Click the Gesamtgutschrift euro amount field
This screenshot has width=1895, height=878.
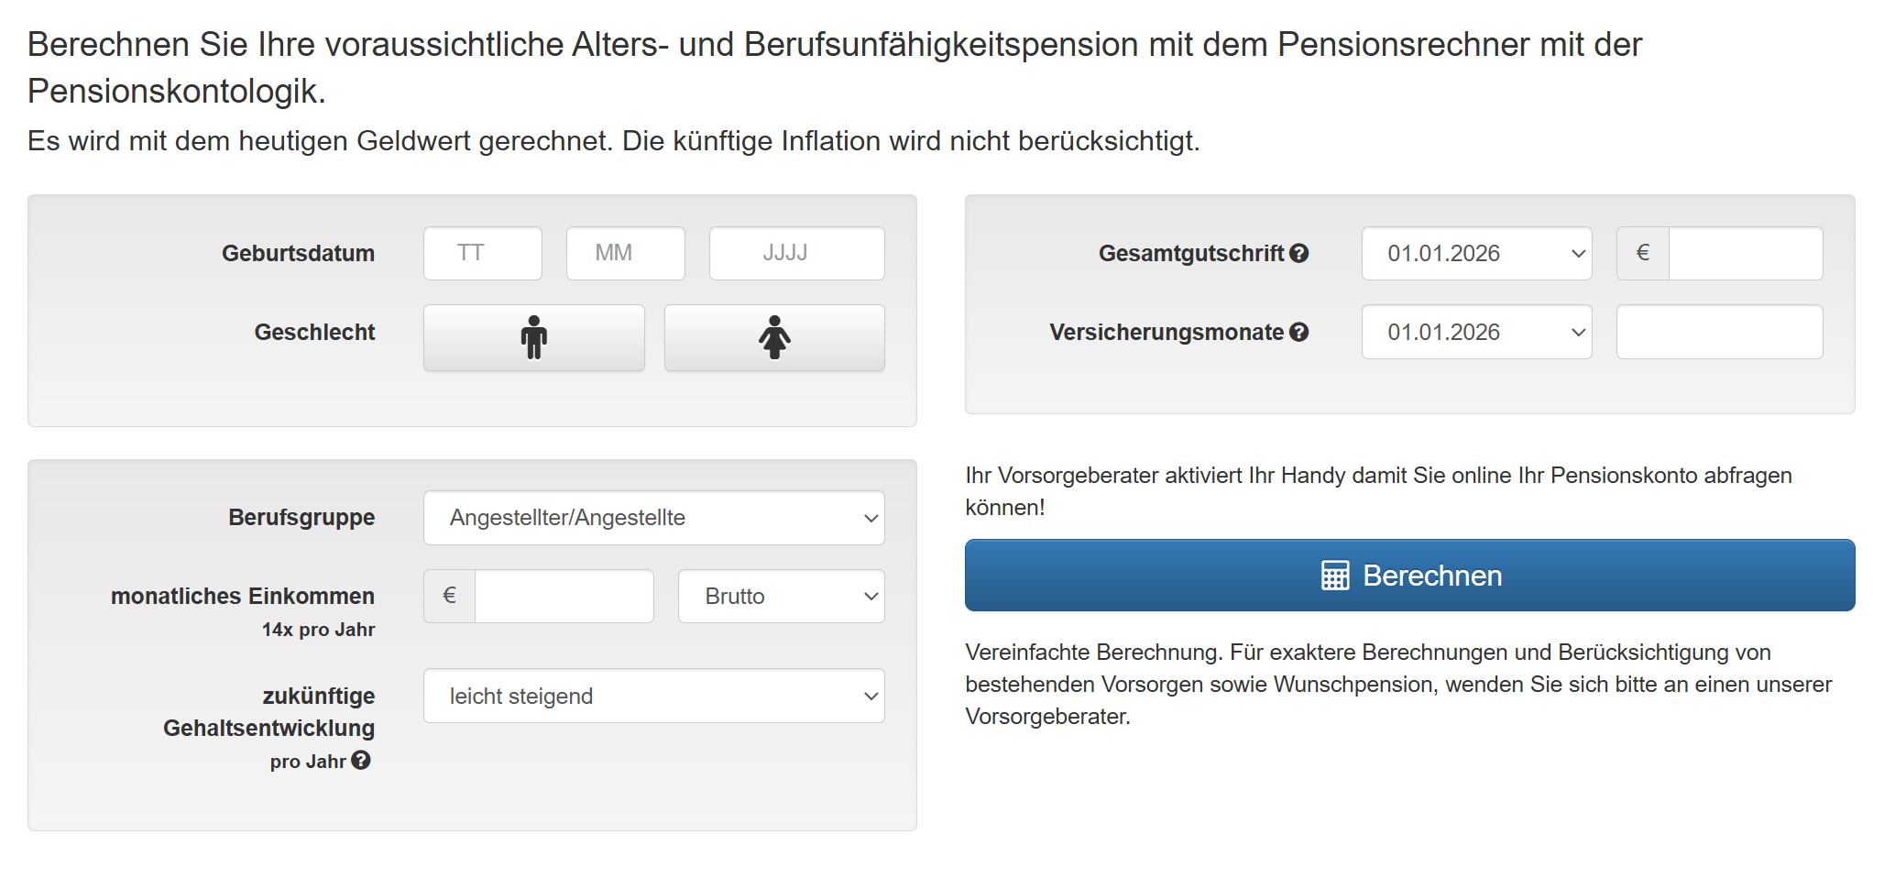[1745, 253]
